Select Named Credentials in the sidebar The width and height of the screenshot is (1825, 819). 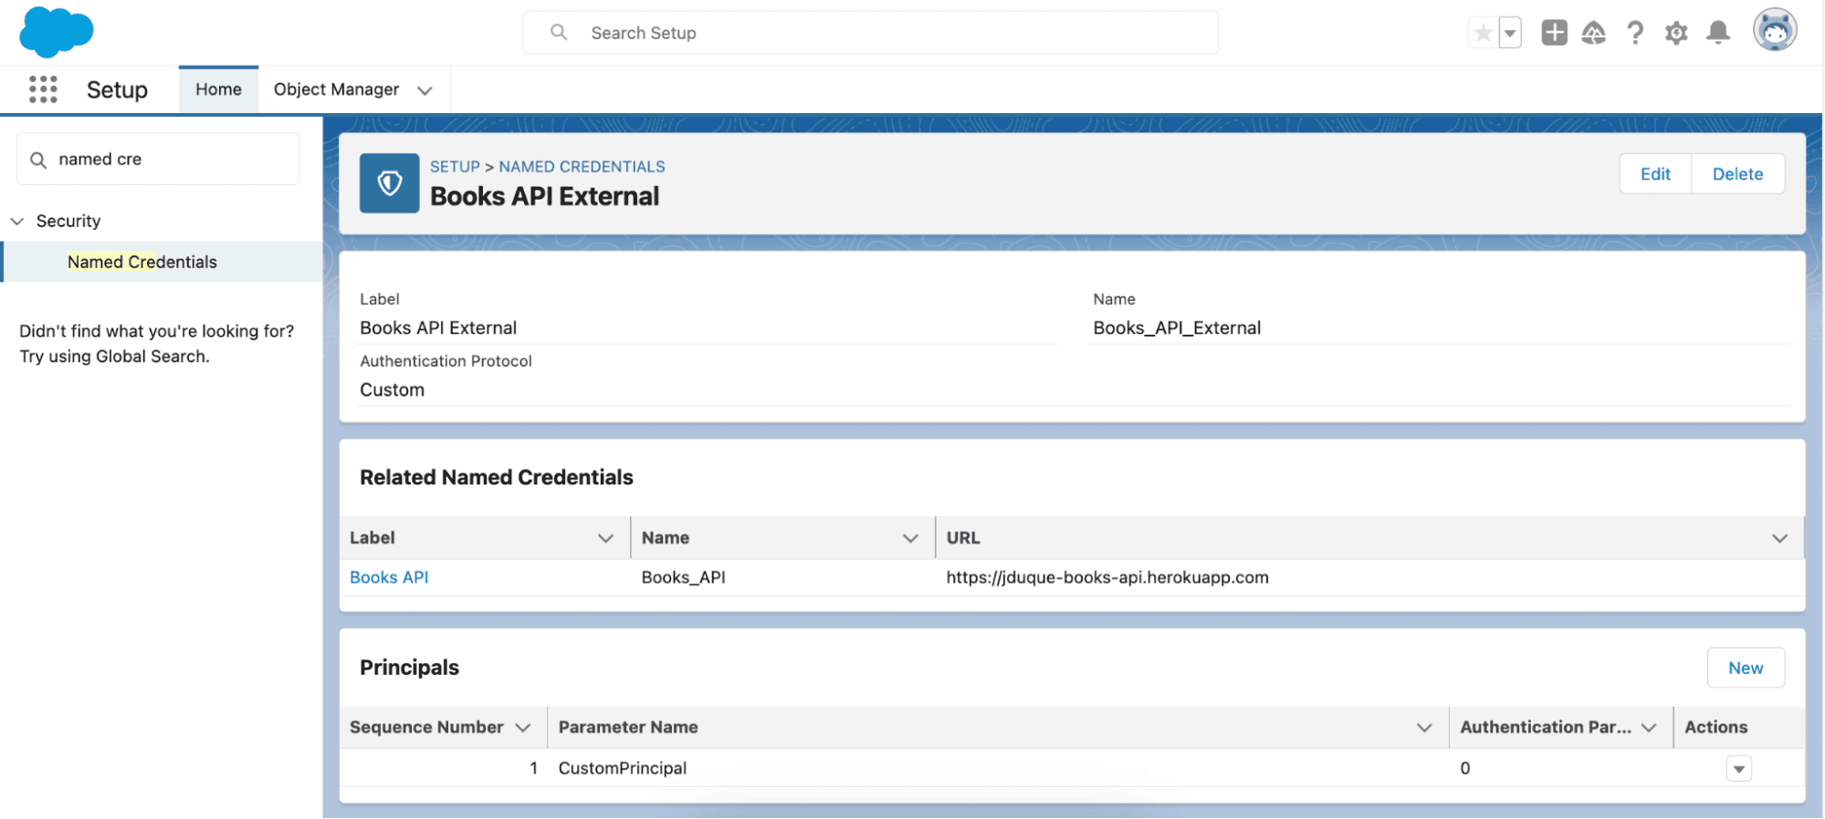[x=142, y=263]
